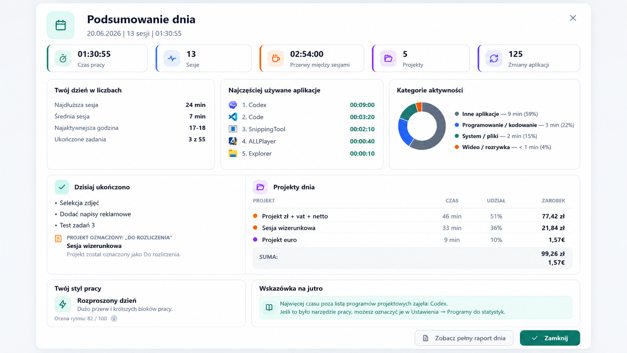
Task: Click the Ocena rytmu: 82 / 100 text
Action: 81,318
